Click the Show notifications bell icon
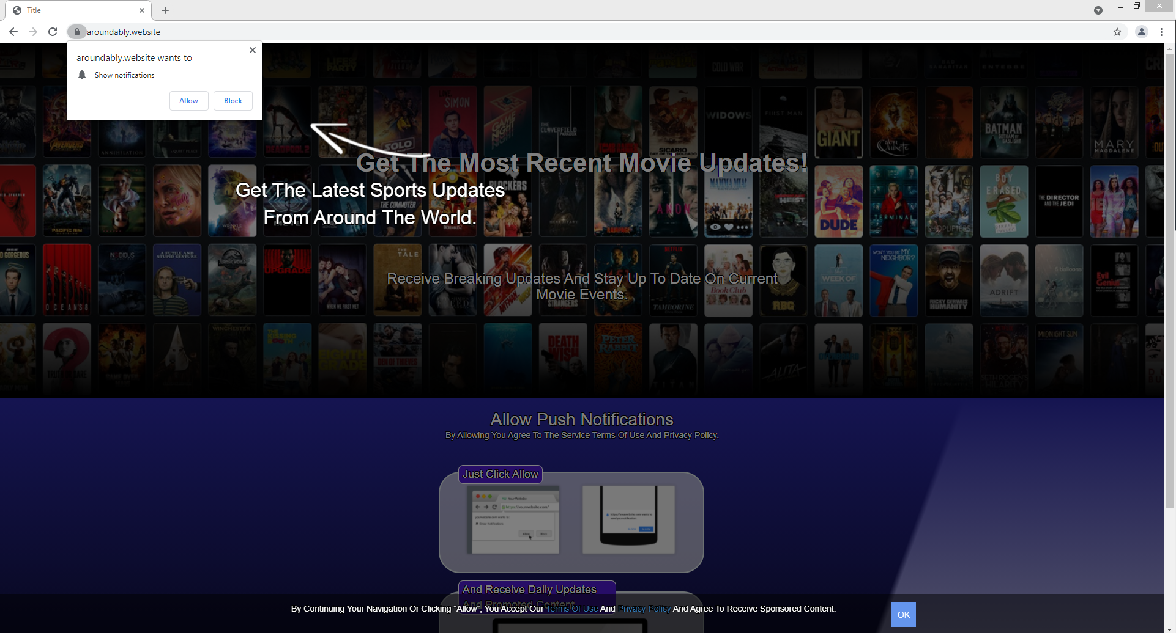 coord(82,75)
